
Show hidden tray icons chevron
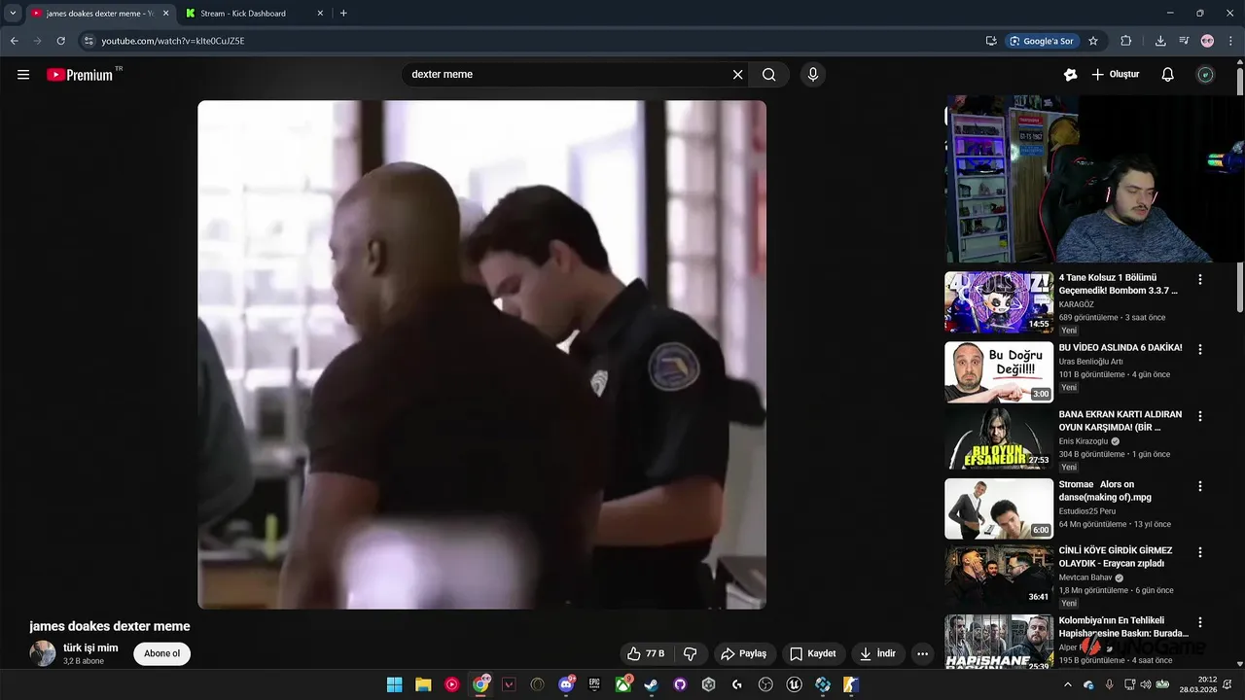[x=1067, y=684]
